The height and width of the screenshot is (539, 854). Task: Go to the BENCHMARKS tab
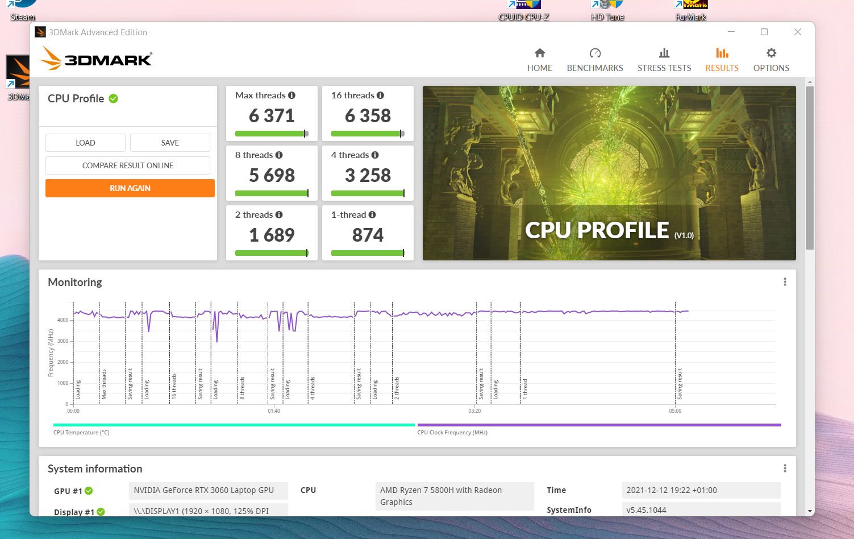(x=595, y=60)
